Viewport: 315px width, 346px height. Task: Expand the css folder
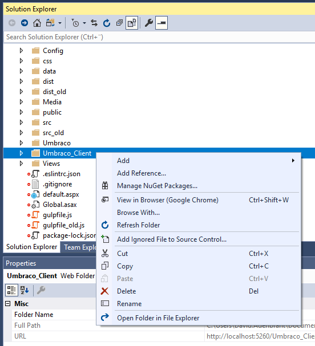22,60
